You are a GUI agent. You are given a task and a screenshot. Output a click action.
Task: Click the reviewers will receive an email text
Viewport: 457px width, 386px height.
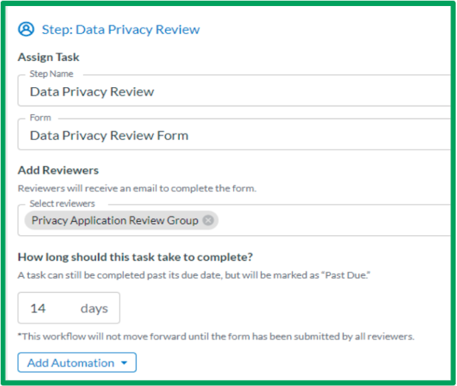[137, 188]
